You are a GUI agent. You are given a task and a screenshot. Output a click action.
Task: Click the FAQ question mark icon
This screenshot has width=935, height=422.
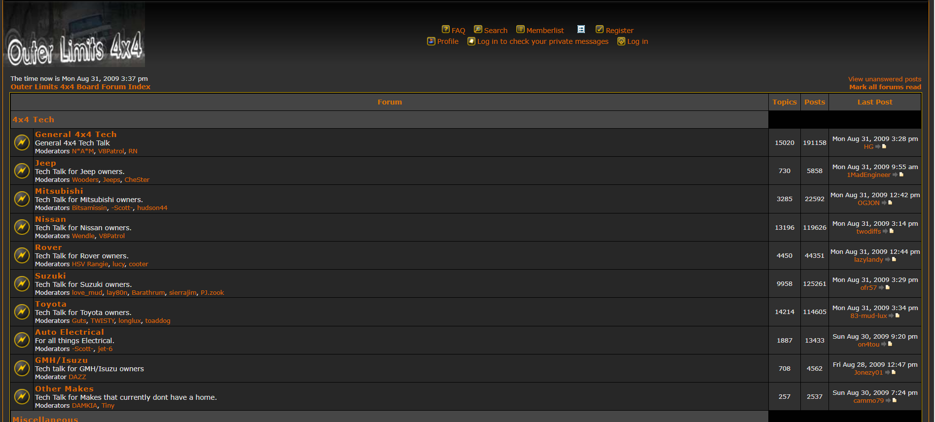tap(445, 30)
